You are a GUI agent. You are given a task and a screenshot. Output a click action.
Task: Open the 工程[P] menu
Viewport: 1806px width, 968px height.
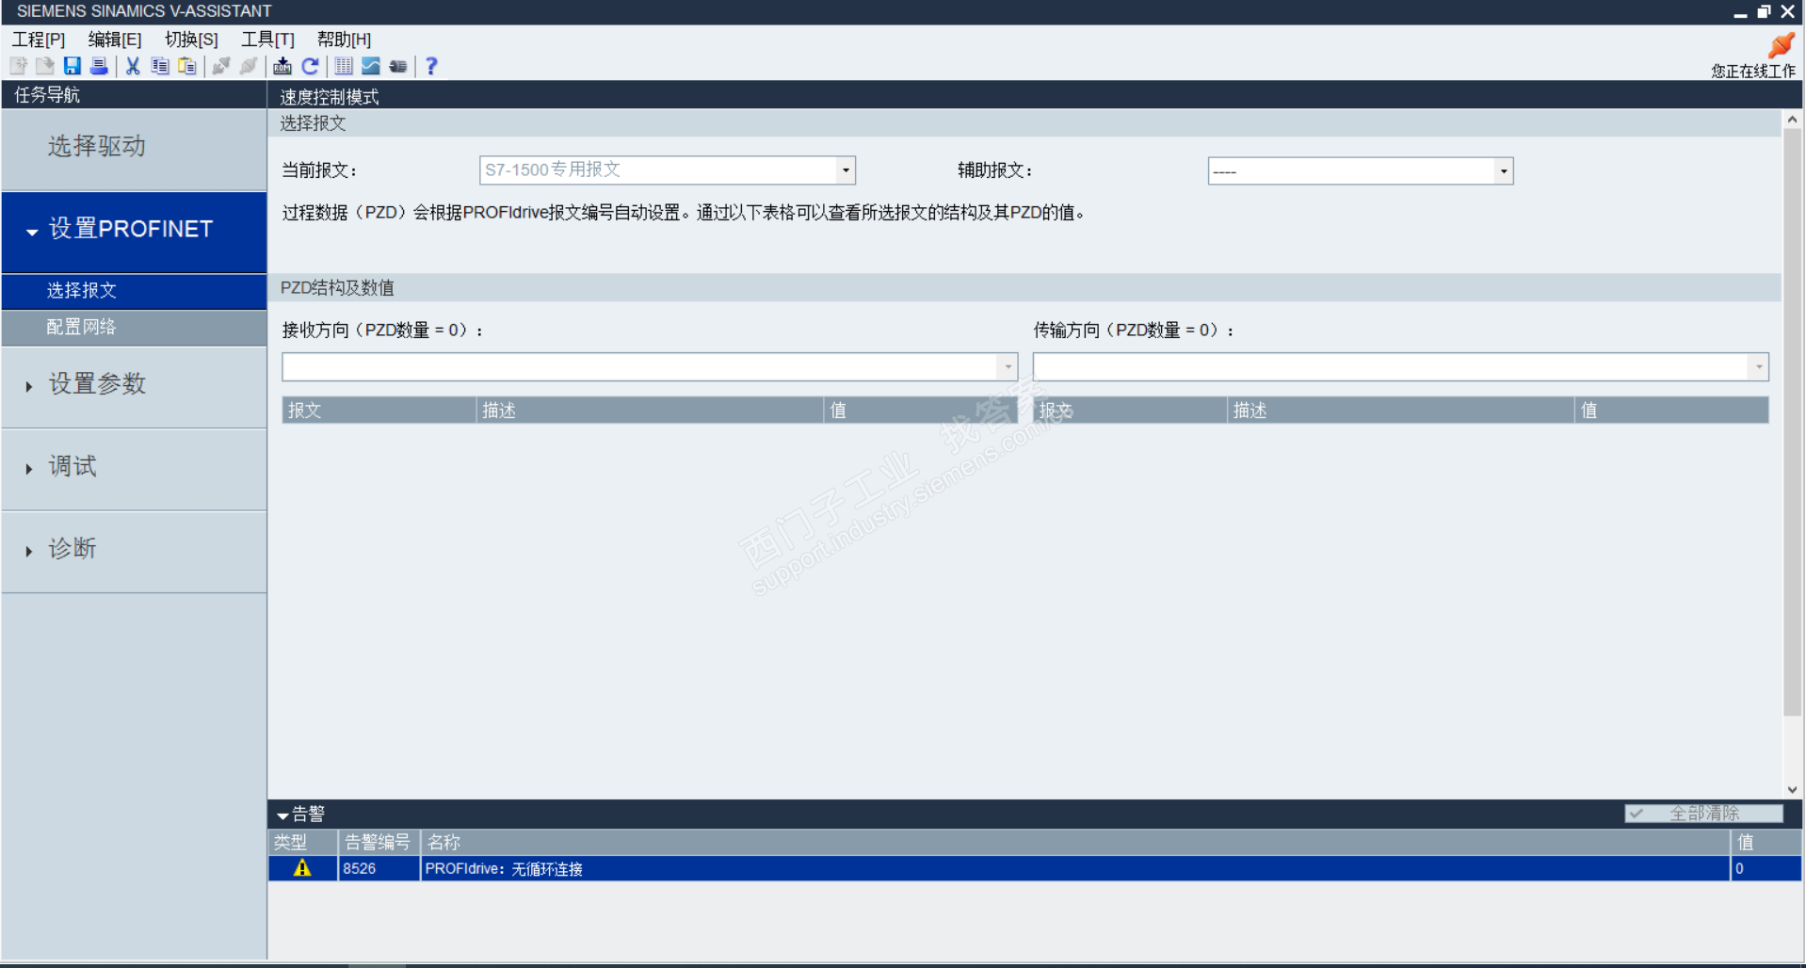(x=39, y=40)
